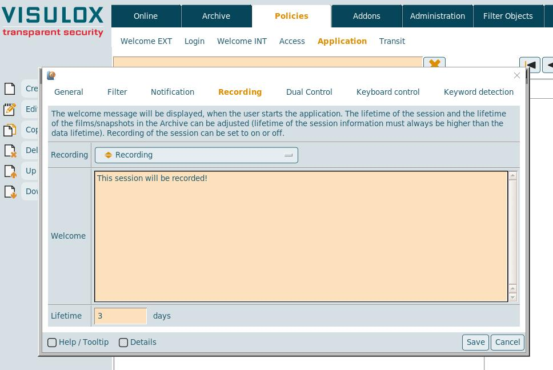This screenshot has height=370, width=553.
Task: Click Cancel to discard changes
Action: (507, 342)
